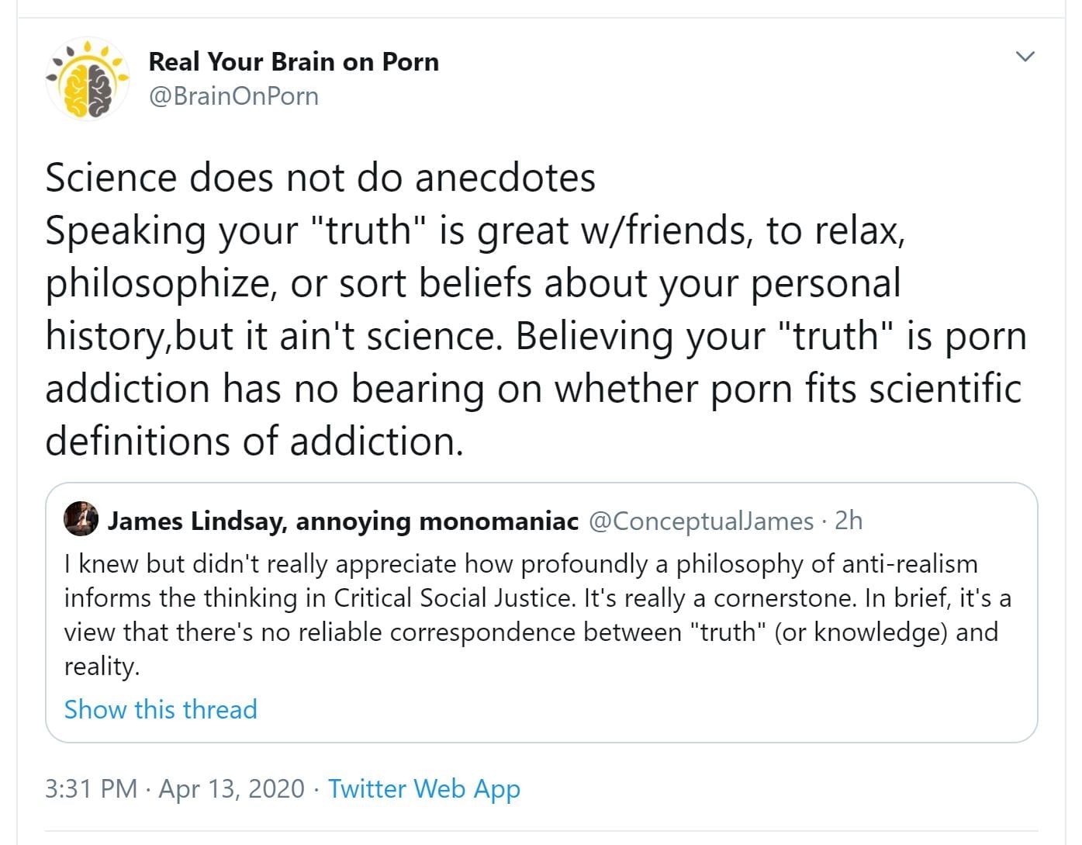The height and width of the screenshot is (845, 1082).
Task: Click the line starting "philosophize, or sort beliefs"
Action: 473,283
